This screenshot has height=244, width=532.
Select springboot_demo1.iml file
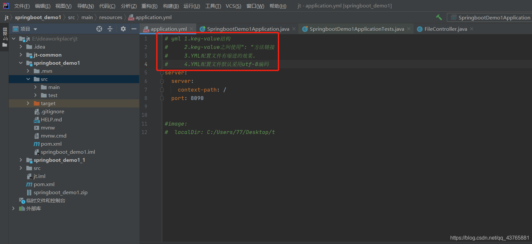coord(68,152)
